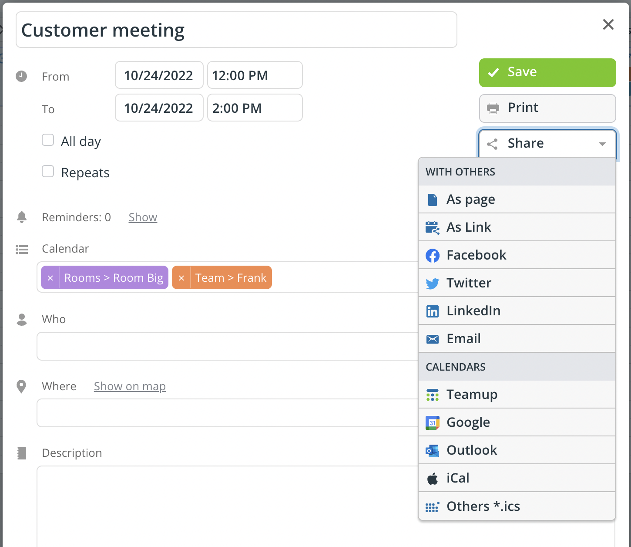Viewport: 631px width, 547px height.
Task: Remove the orange Team > Frank tag
Action: click(x=181, y=278)
